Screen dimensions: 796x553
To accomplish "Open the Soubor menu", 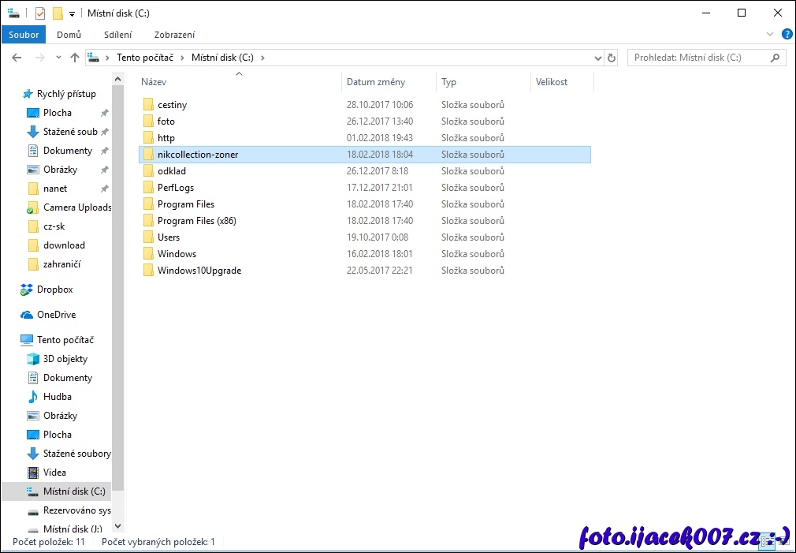I will pyautogui.click(x=24, y=35).
